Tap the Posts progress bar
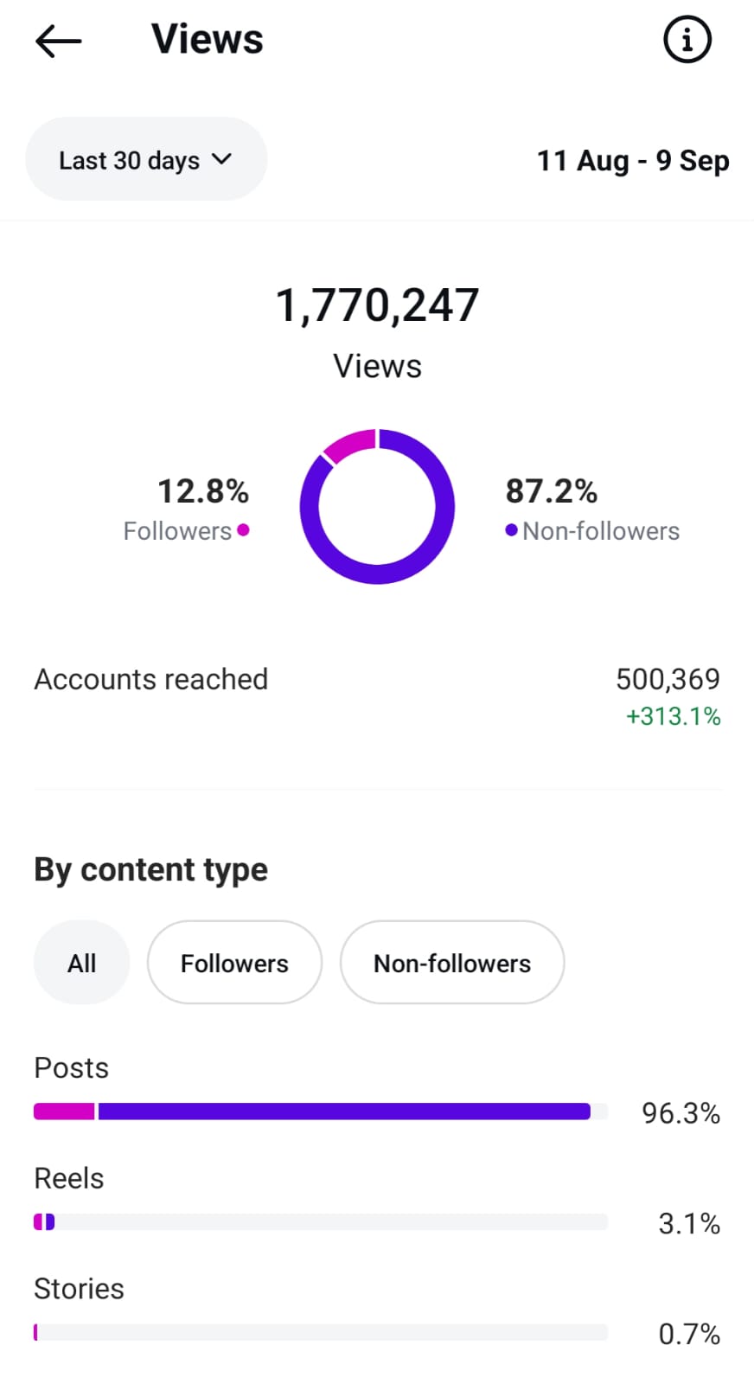The width and height of the screenshot is (754, 1384). coord(320,1112)
